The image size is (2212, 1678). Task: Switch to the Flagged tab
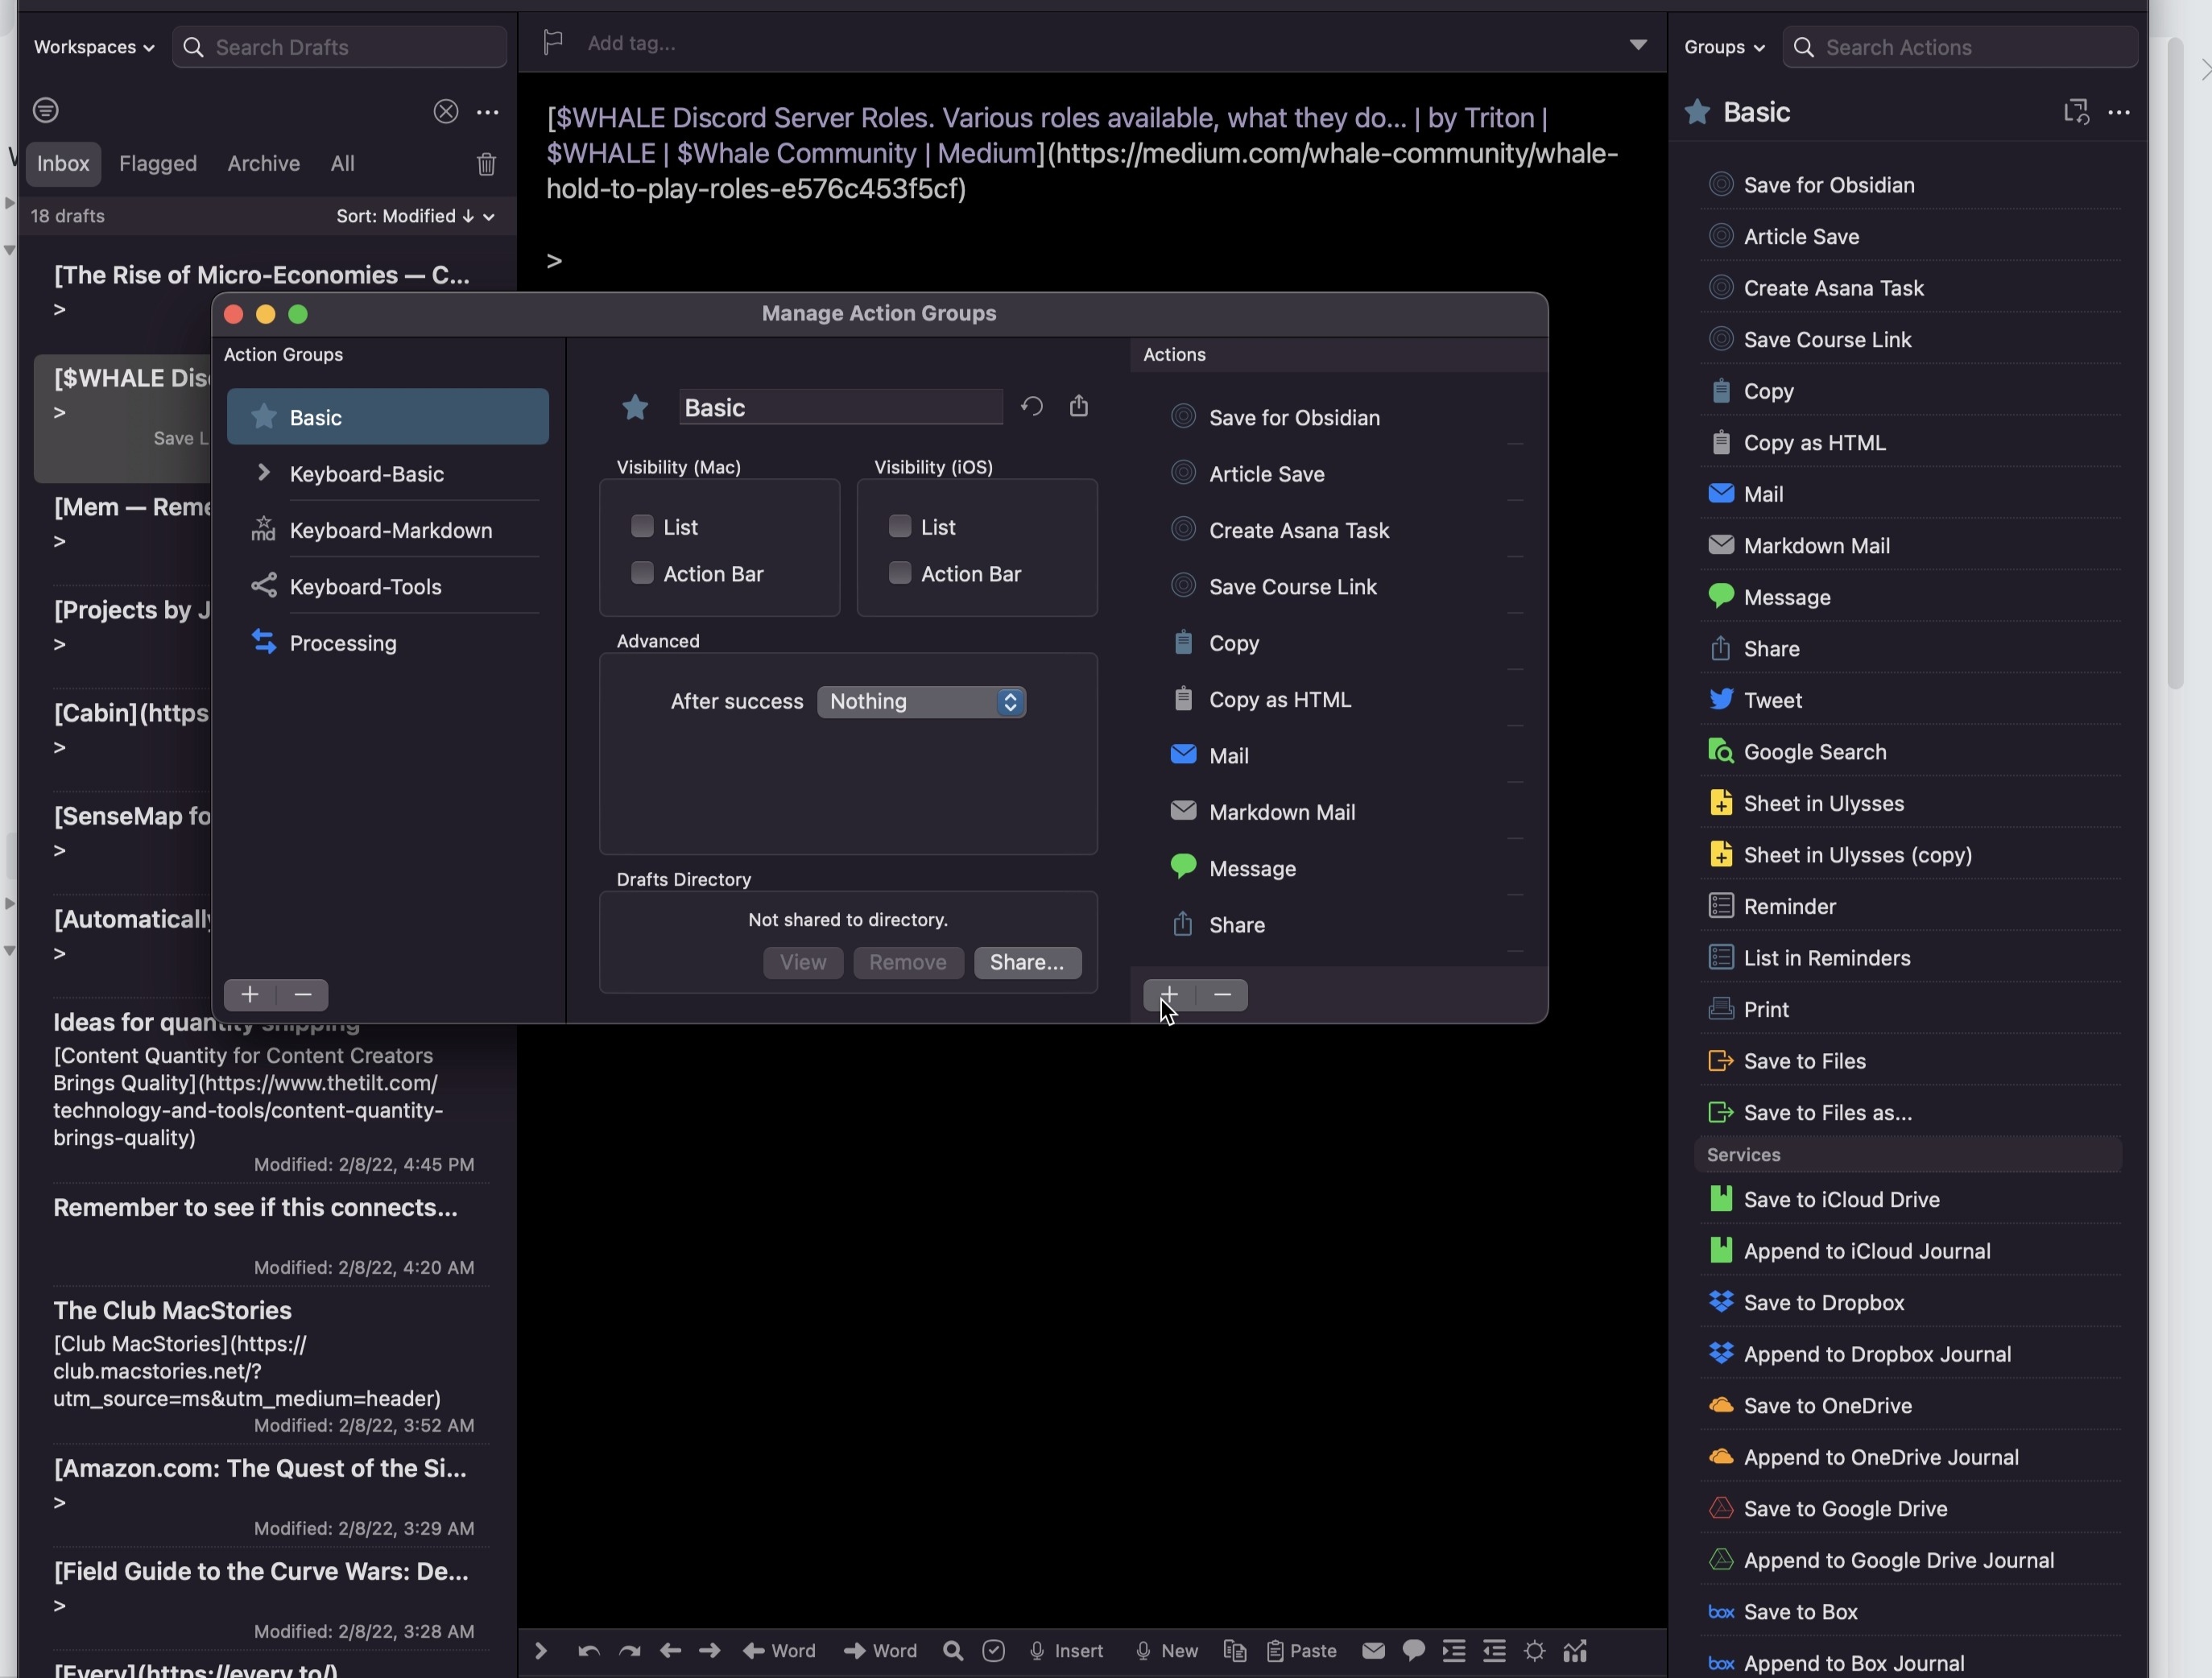158,163
